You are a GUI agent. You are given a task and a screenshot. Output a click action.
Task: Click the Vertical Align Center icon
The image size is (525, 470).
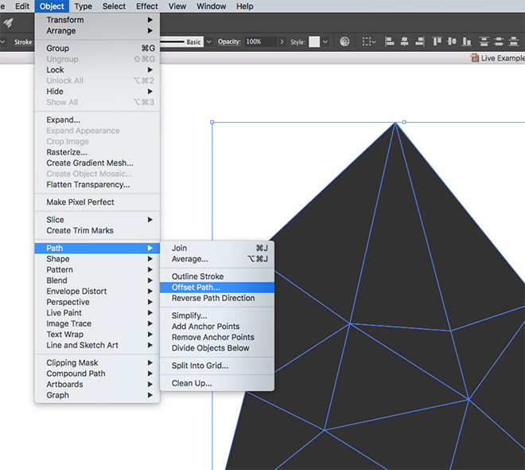pos(451,41)
